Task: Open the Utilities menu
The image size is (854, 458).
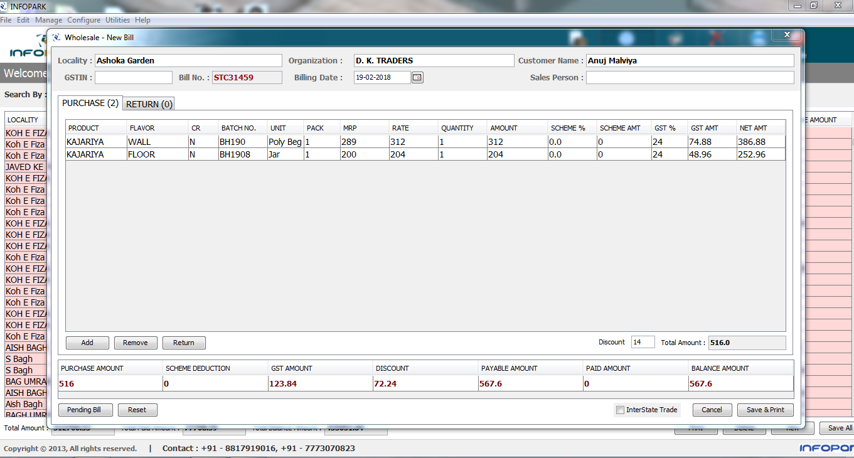Action: pos(117,20)
